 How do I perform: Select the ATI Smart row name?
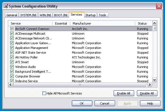tap(22, 62)
